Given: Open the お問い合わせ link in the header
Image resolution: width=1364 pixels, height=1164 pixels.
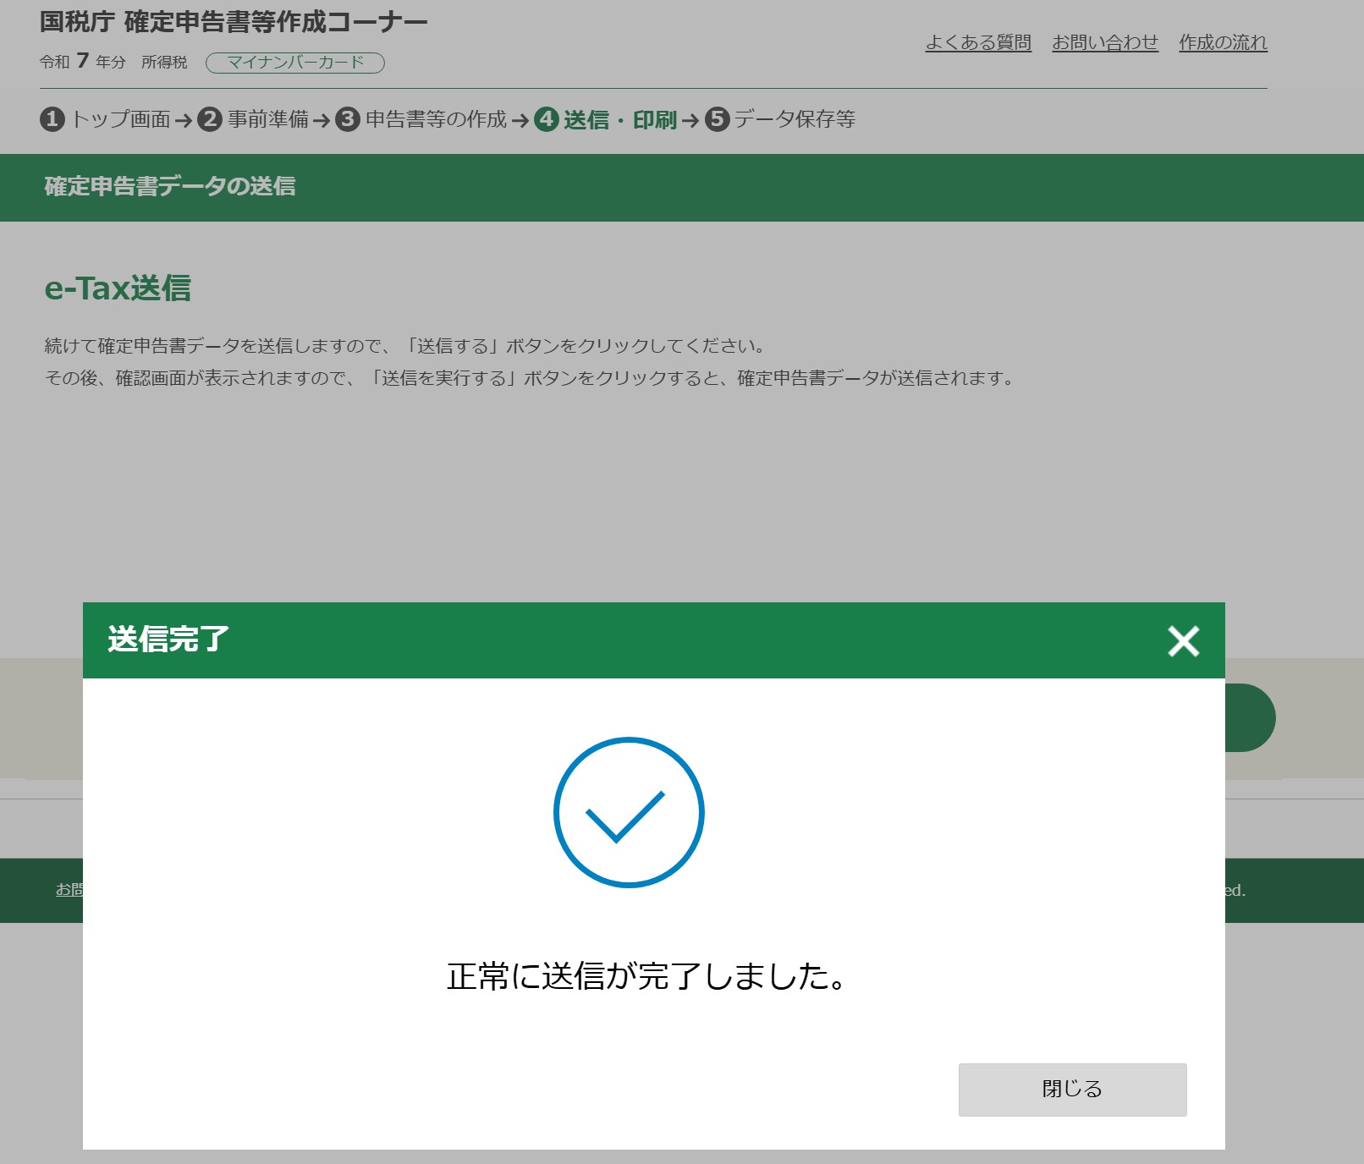Looking at the screenshot, I should tap(1104, 42).
